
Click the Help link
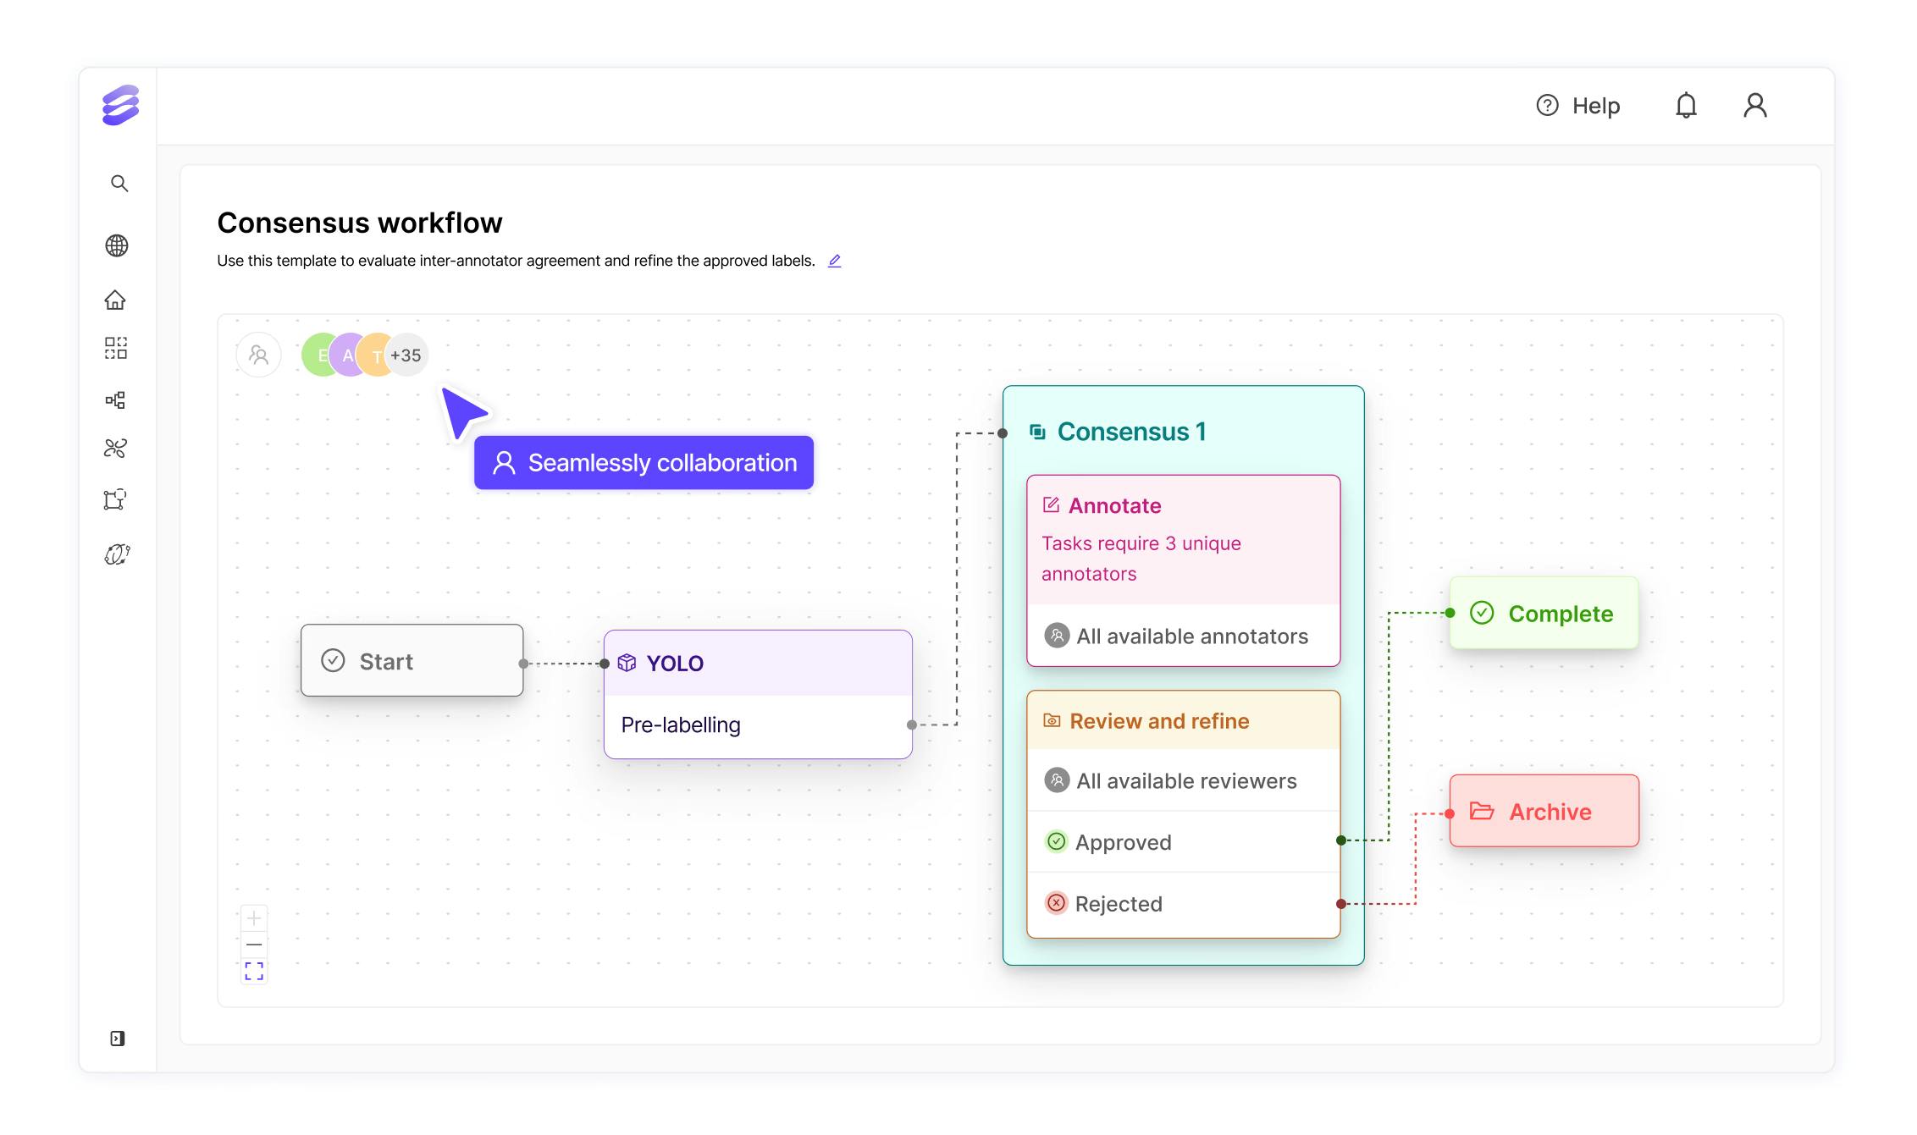[x=1578, y=106]
